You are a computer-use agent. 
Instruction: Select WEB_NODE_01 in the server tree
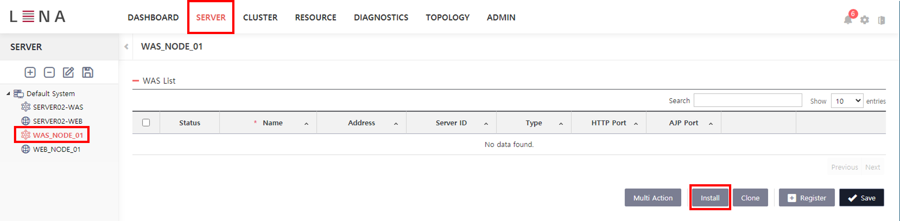[x=57, y=149]
